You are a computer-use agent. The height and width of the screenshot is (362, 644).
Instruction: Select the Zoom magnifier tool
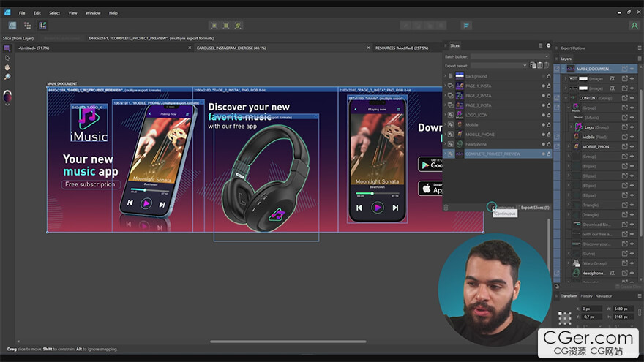[7, 77]
